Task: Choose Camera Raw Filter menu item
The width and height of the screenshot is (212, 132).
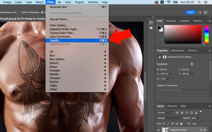Action: coord(77,33)
